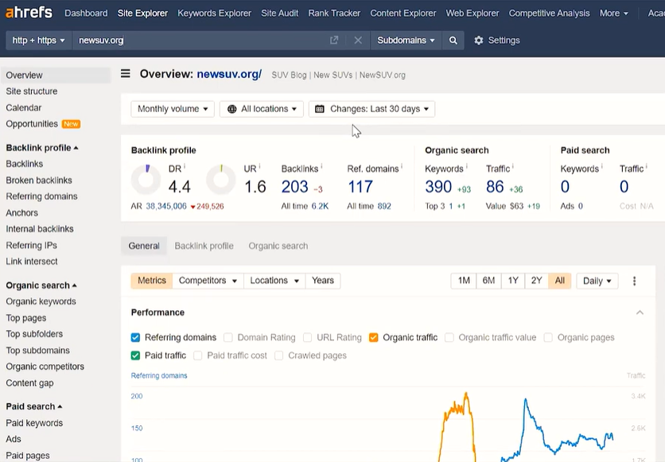Enable the Domain Rating checkbox

click(x=228, y=337)
